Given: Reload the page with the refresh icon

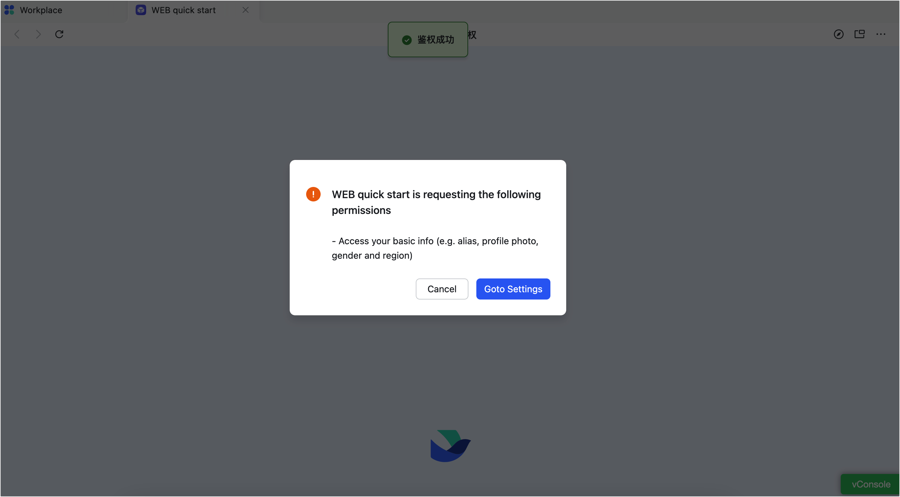Looking at the screenshot, I should click(59, 34).
